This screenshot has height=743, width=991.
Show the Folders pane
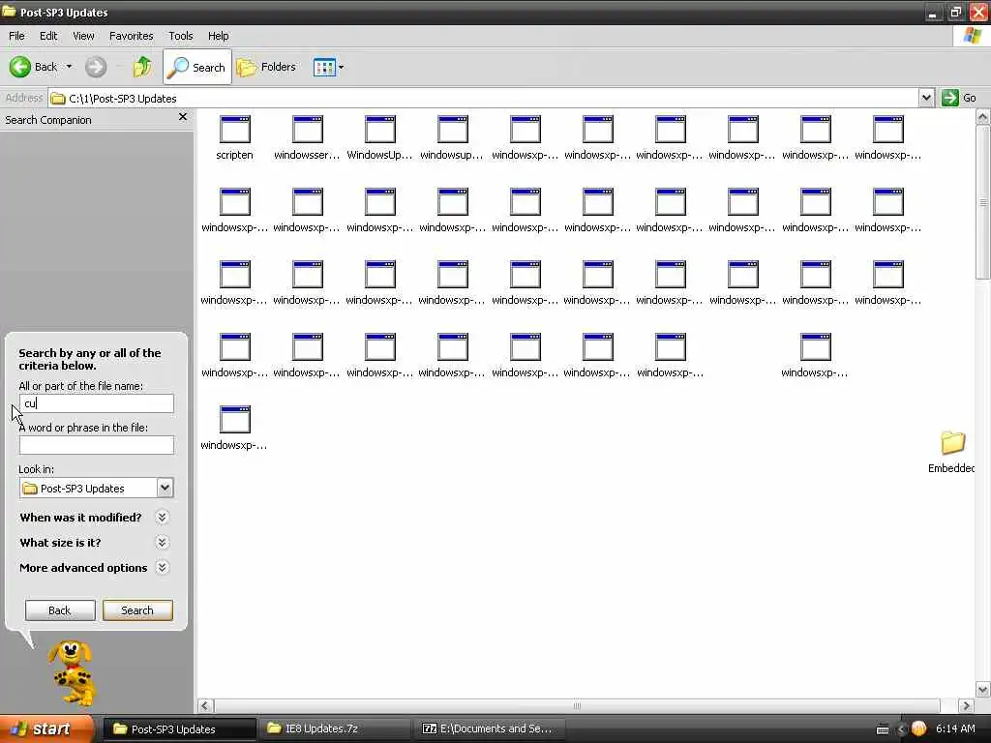click(266, 67)
